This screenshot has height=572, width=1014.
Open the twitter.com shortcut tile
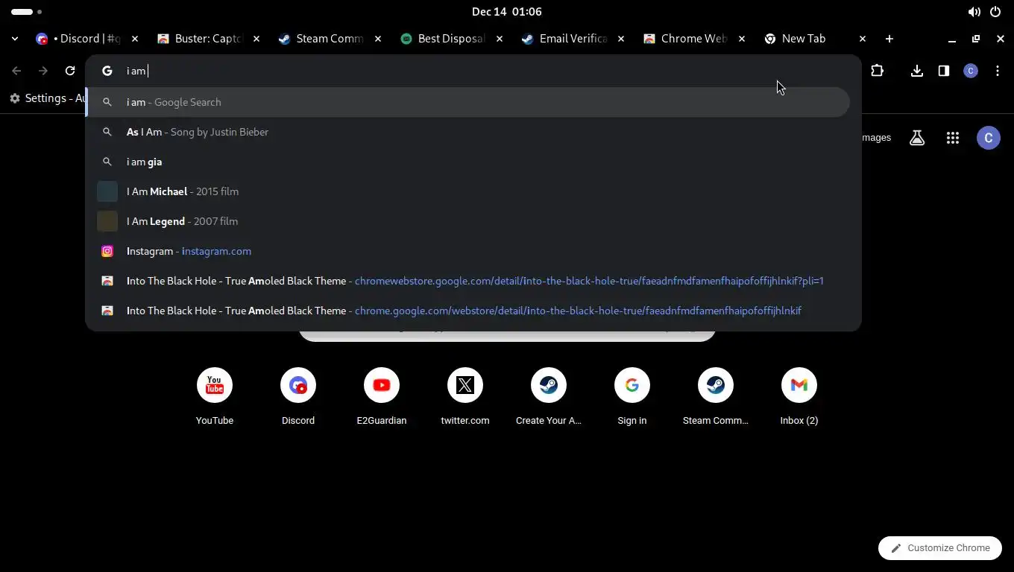[465, 397]
